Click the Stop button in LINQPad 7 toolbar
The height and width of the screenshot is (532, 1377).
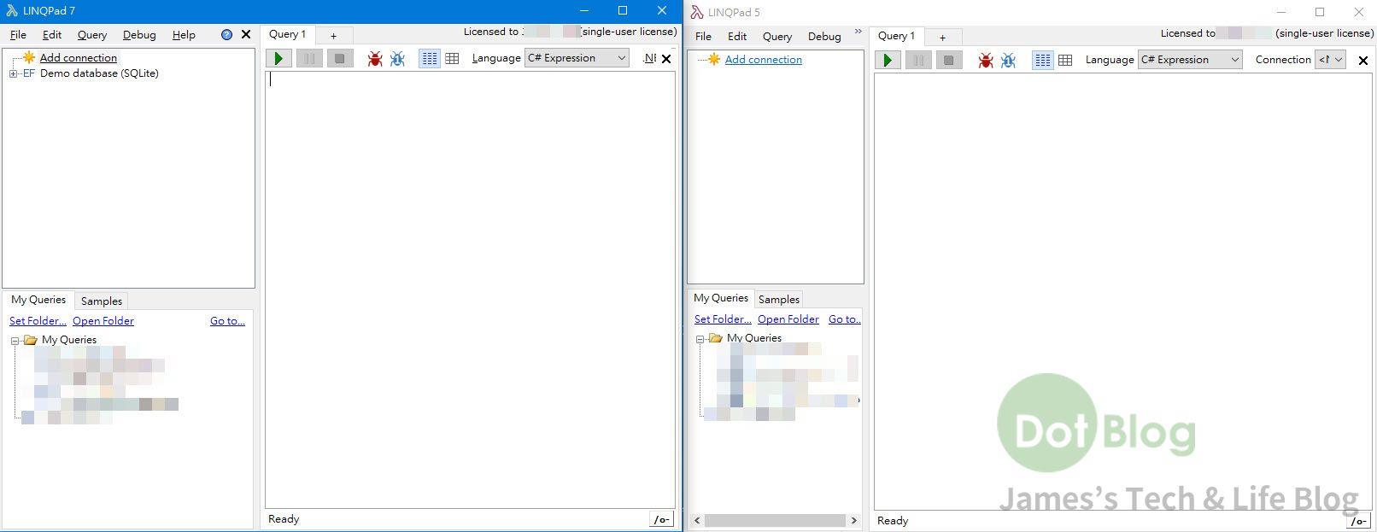tap(339, 58)
